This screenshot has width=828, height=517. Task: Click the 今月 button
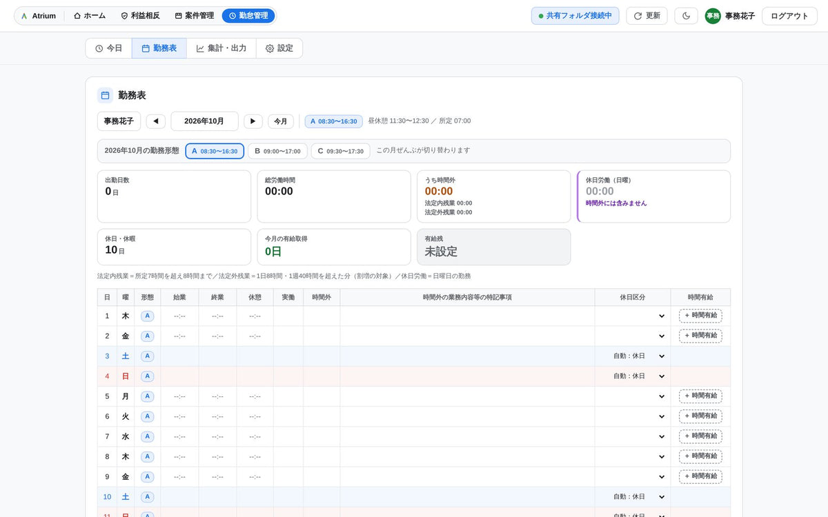point(281,121)
